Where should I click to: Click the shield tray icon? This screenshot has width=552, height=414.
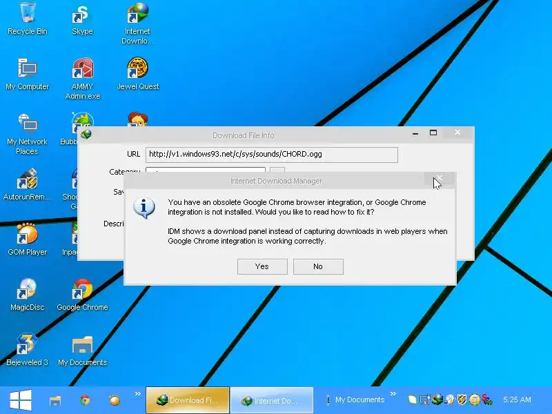coord(462,400)
